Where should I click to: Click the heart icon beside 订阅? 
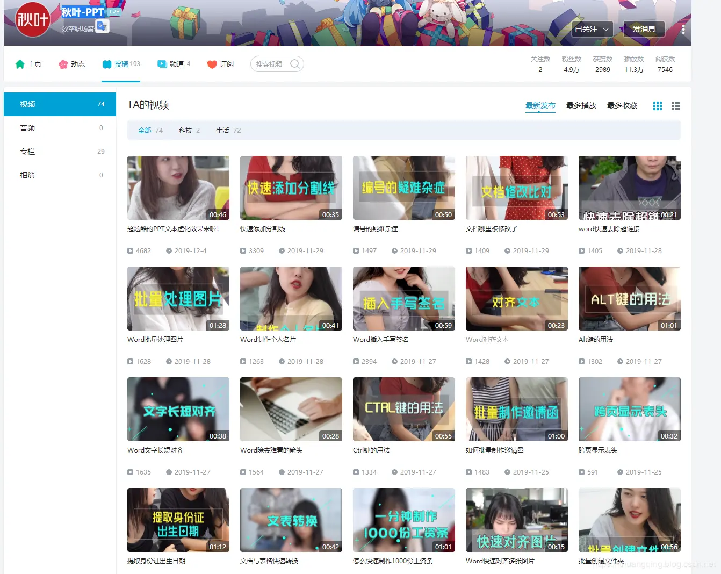point(211,63)
